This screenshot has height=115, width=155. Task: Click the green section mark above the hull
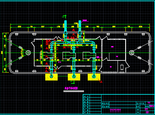coord(65,17)
